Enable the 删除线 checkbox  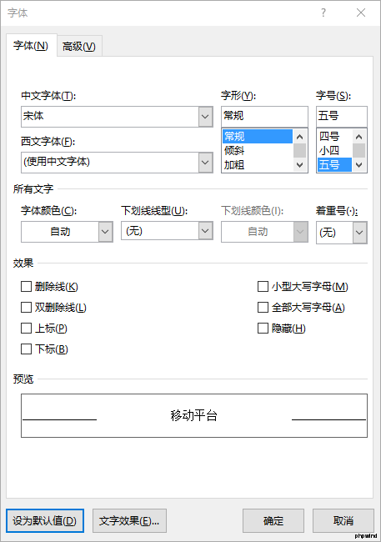point(27,287)
